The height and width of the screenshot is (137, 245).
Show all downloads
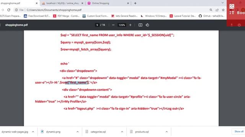(238, 132)
